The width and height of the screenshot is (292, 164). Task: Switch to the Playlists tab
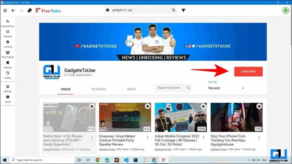point(99,89)
